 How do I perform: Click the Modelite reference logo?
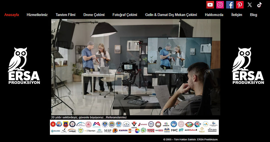(166, 124)
